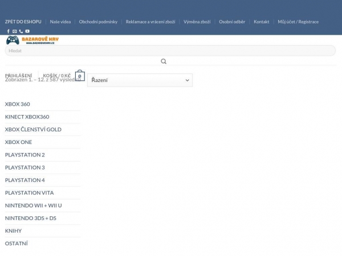Open Můj účet / Registrace
The height and width of the screenshot is (256, 342).
coord(298,22)
